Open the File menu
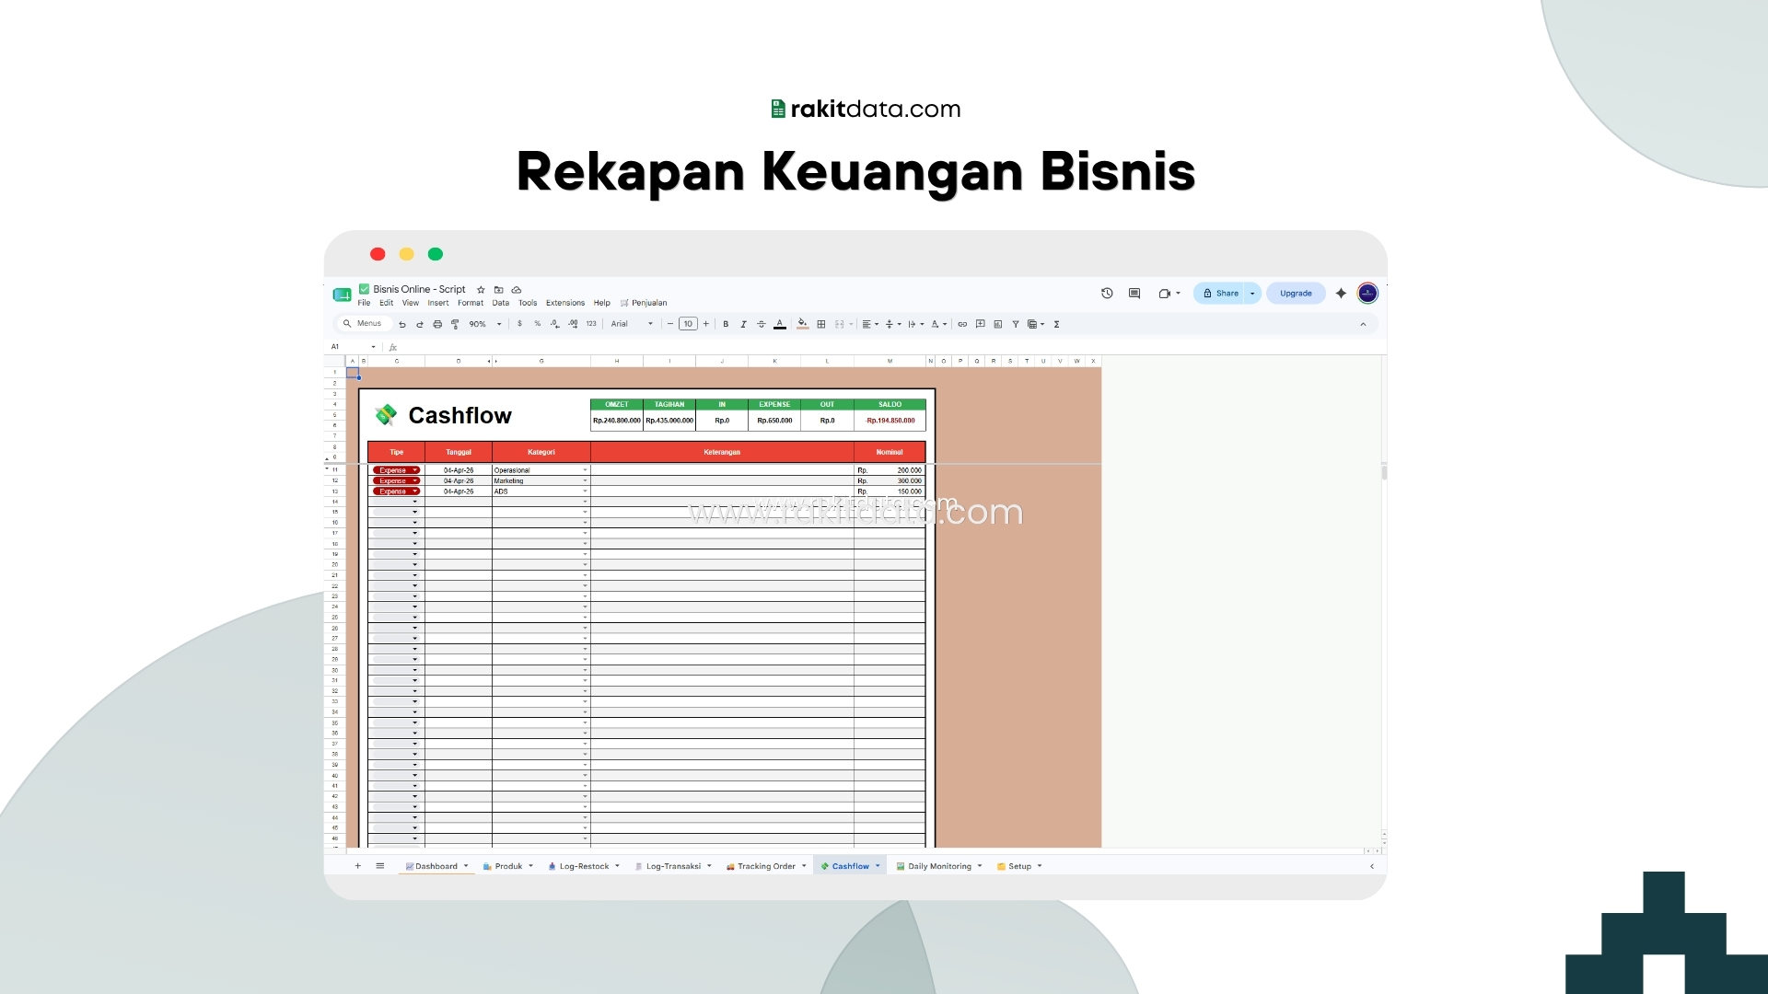Viewport: 1768px width, 994px height. (364, 303)
